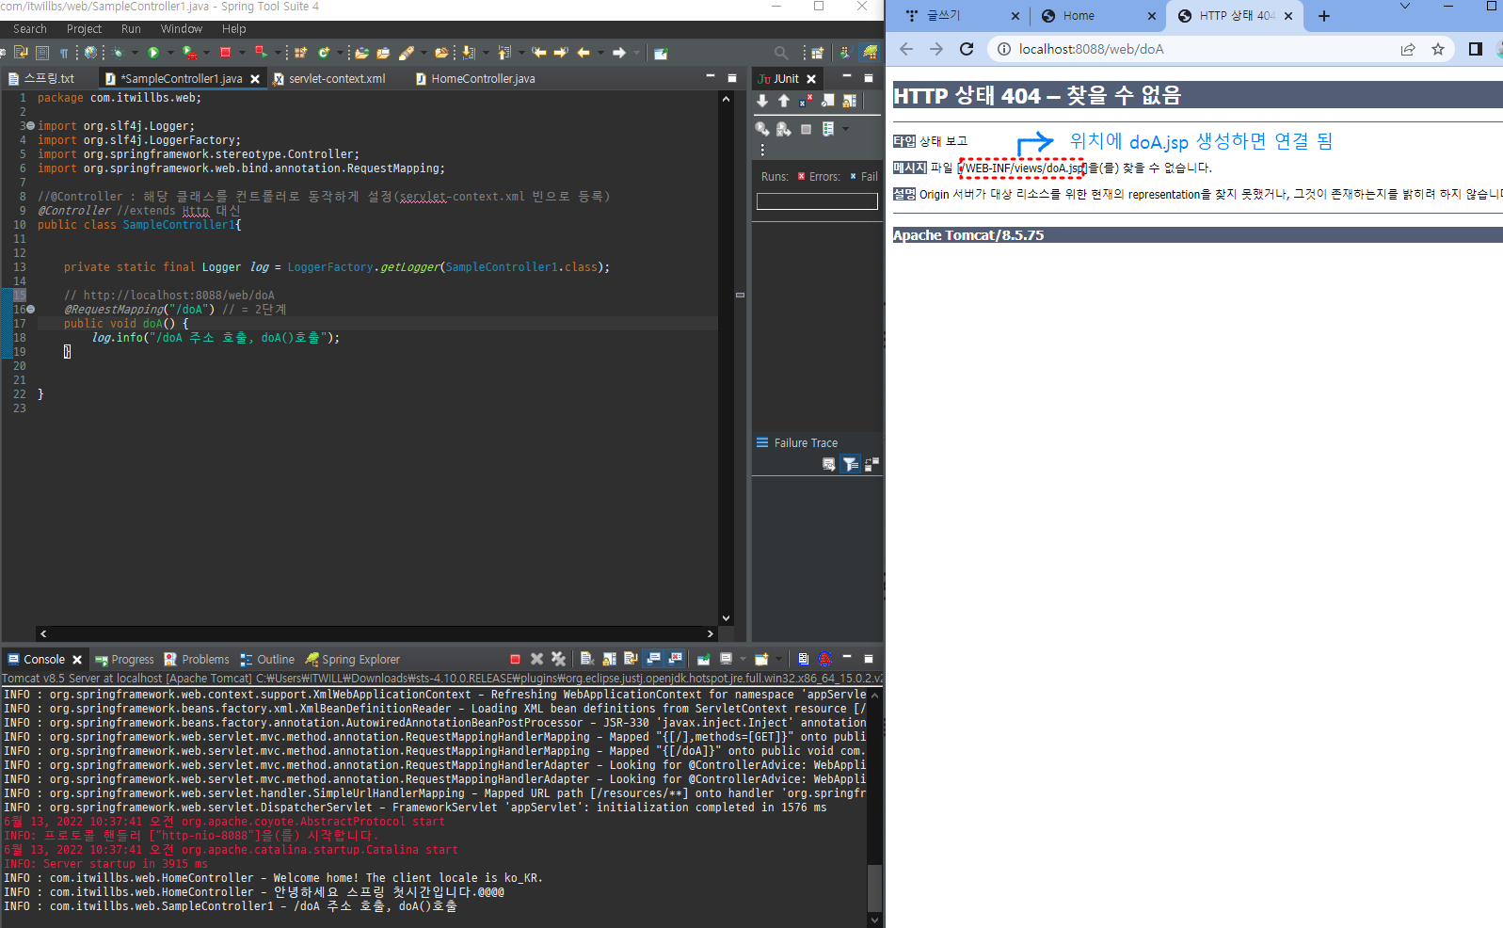
Task: Remove Launch single X in Console
Action: (x=536, y=659)
